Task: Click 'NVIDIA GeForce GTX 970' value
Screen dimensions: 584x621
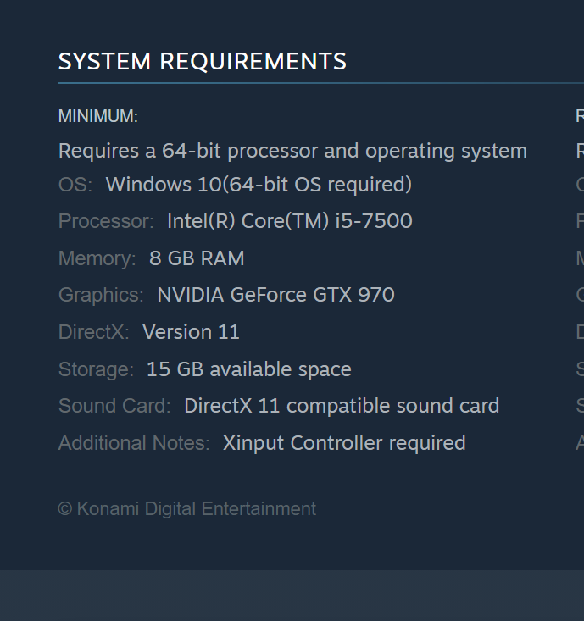Action: tap(275, 295)
